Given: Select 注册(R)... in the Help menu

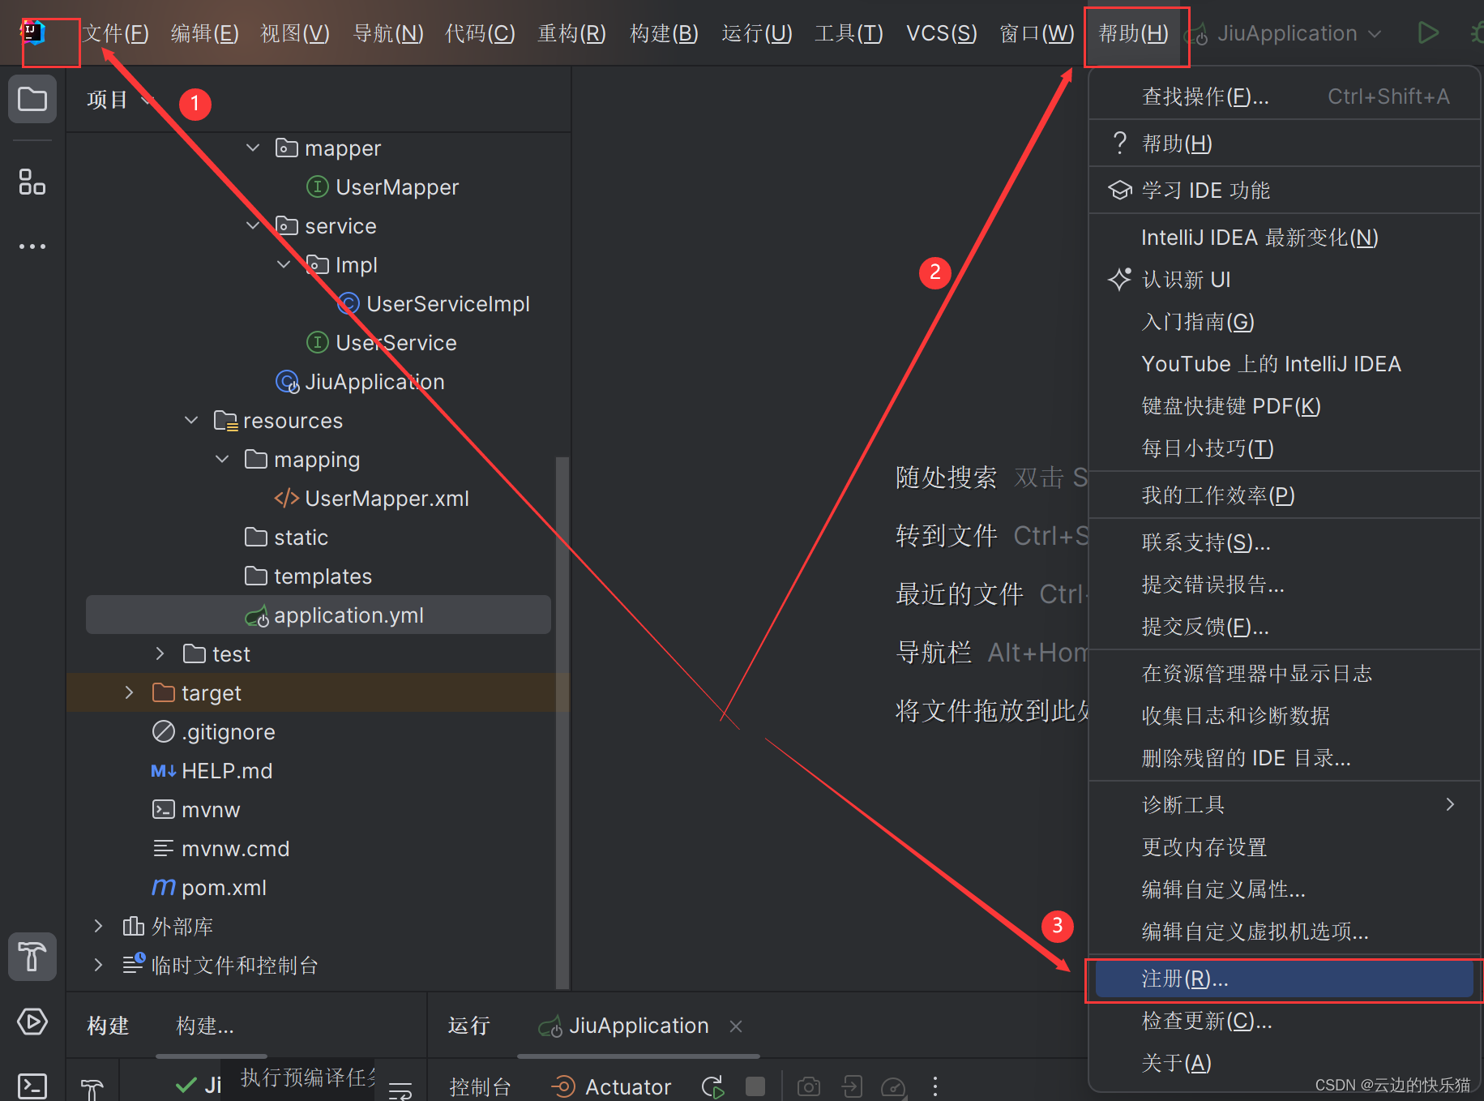Looking at the screenshot, I should 1183,979.
